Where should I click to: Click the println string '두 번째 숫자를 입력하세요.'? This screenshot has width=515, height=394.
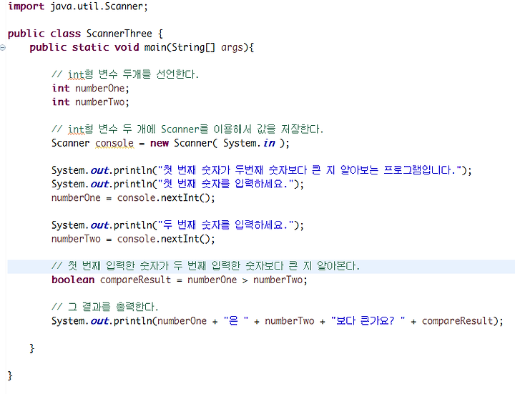click(226, 225)
